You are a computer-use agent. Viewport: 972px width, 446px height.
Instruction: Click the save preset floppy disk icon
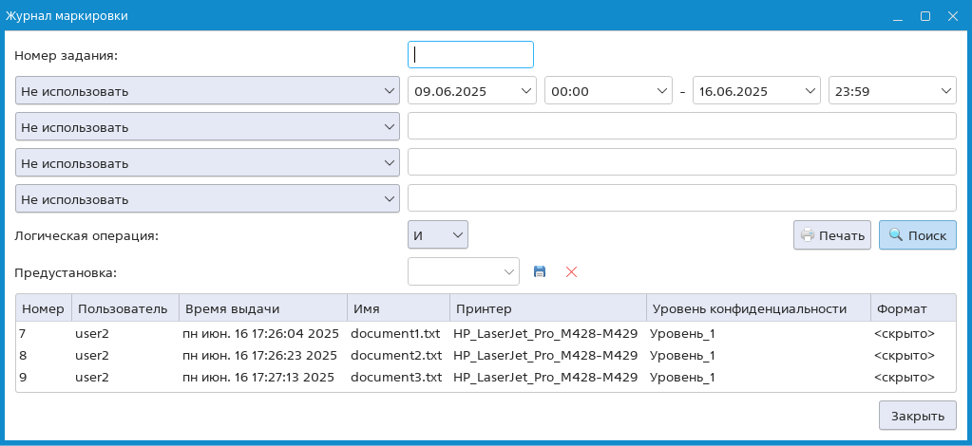[x=540, y=271]
